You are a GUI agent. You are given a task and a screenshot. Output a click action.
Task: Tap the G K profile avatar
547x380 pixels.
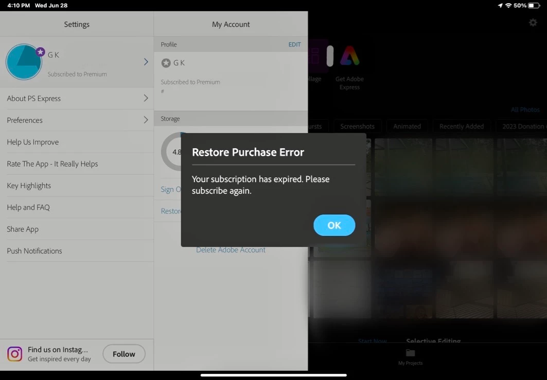[24, 62]
